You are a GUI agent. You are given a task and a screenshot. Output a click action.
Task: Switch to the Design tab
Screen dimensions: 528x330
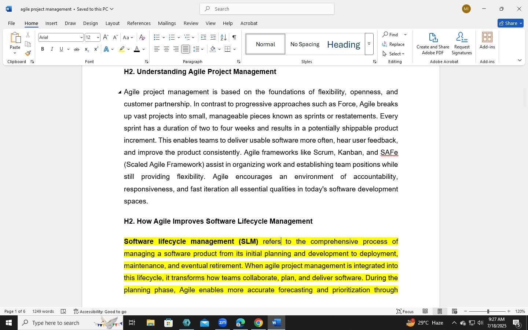pos(90,23)
